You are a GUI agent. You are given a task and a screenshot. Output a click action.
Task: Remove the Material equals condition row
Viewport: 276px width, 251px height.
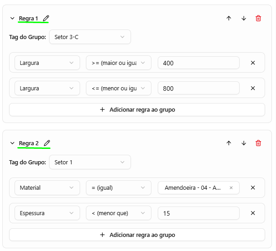coord(253,187)
